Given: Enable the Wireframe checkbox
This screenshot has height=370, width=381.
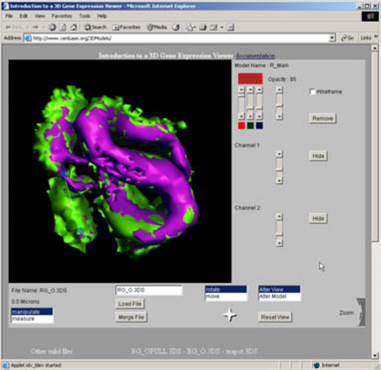Looking at the screenshot, I should click(312, 92).
